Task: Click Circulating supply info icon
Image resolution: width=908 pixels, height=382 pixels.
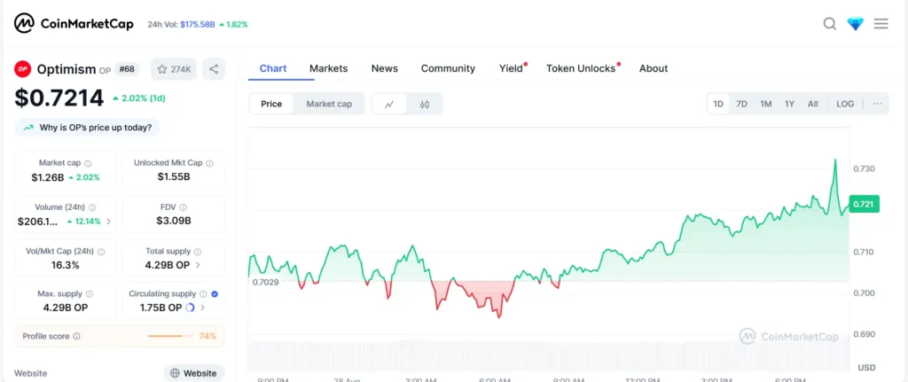Action: coord(203,294)
